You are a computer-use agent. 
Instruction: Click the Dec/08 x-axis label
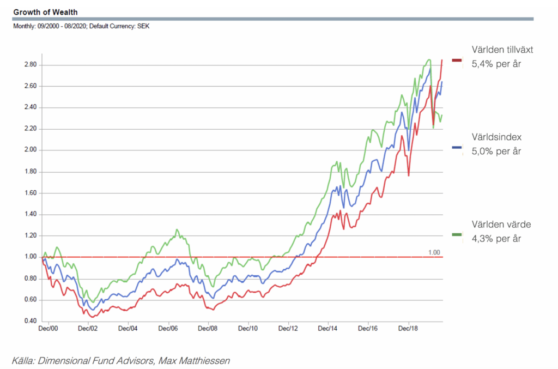[x=208, y=329]
